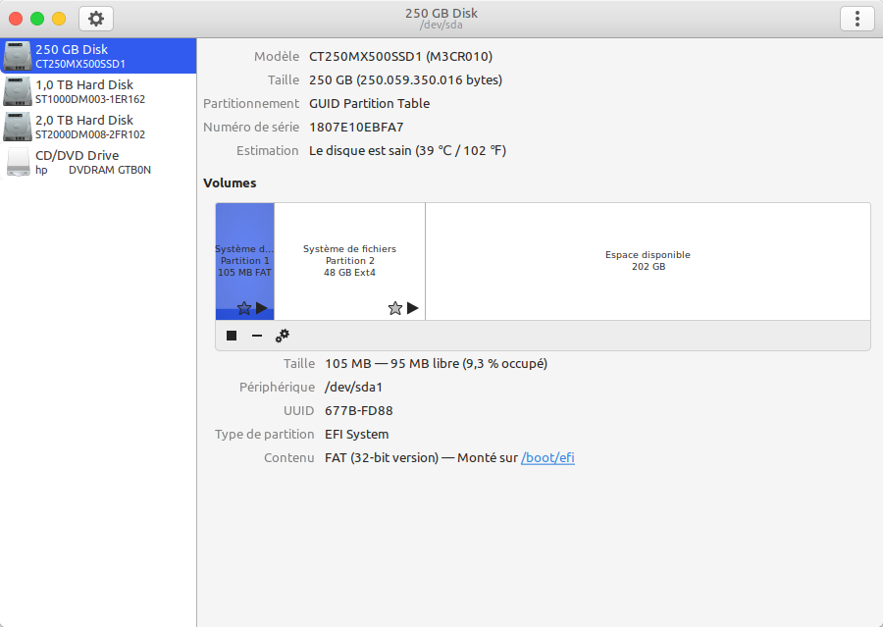Image resolution: width=883 pixels, height=627 pixels.
Task: Click 'Le disque est sain' assessment text
Action: tap(360, 151)
